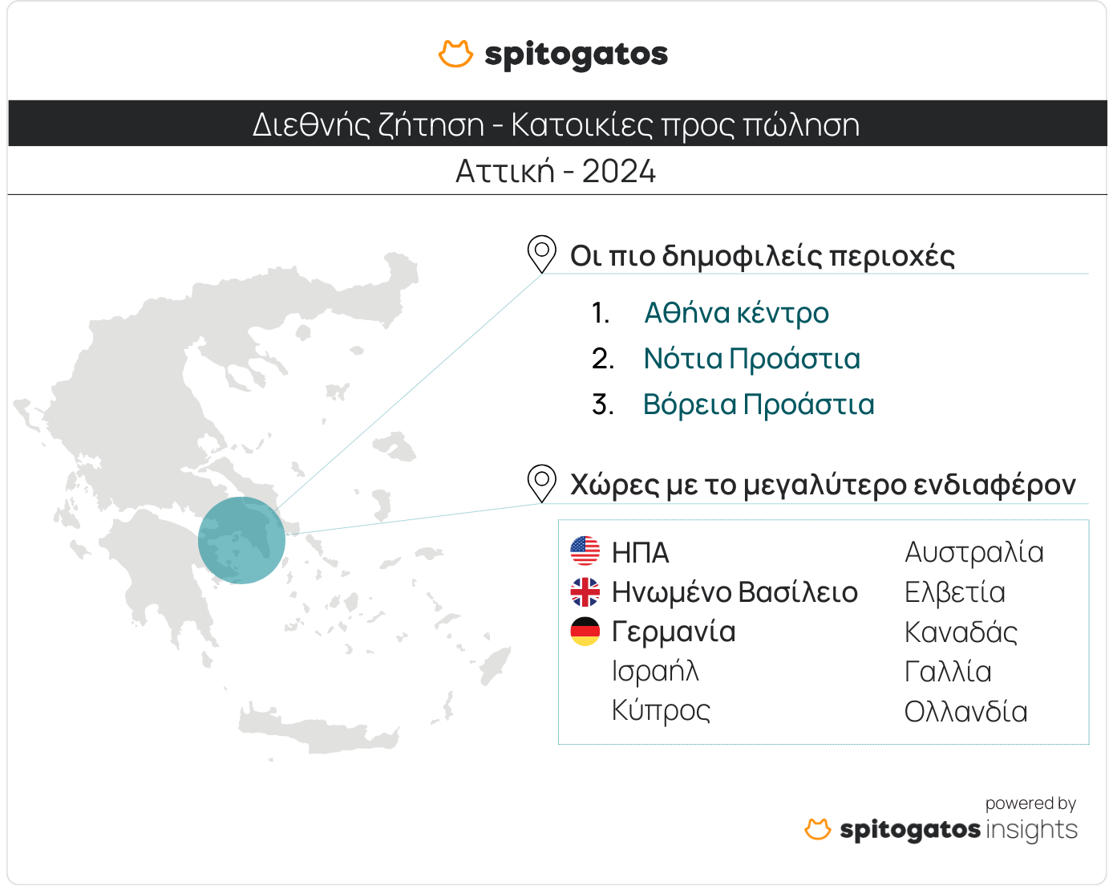The image size is (1113, 886).
Task: Click the spitogatos cat logo icon
Action: click(455, 54)
